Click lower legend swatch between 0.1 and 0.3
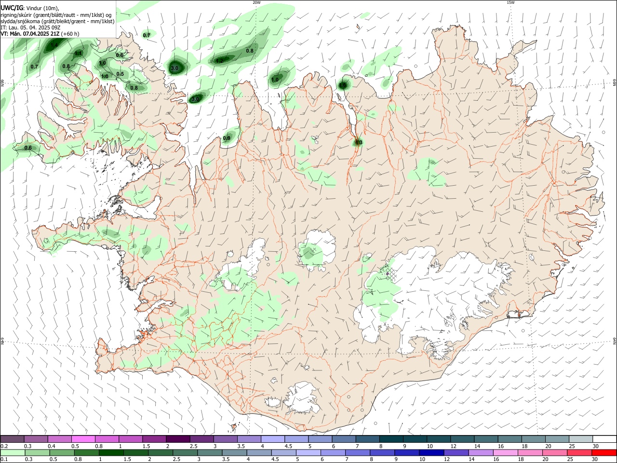 [13, 452]
